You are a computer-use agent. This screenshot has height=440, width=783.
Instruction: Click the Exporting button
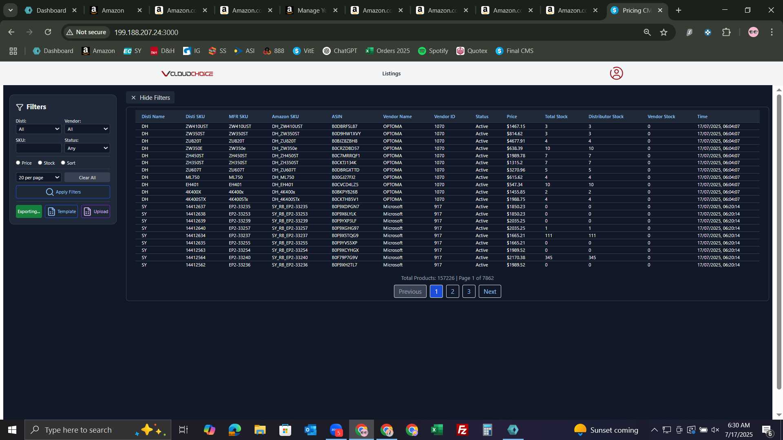(29, 211)
